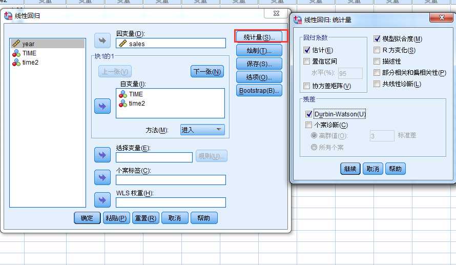Open the Bootstrap(B) dialog
Image resolution: width=456 pixels, height=265 pixels.
tap(259, 90)
